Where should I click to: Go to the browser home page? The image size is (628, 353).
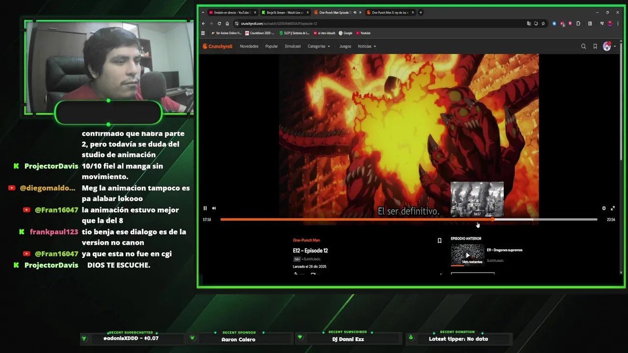[227, 24]
